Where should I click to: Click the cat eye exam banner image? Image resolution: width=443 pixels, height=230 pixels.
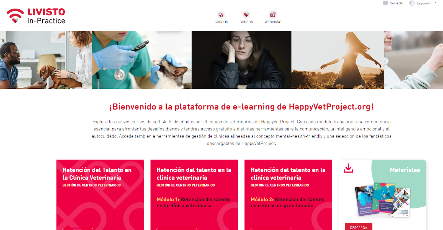[142, 60]
